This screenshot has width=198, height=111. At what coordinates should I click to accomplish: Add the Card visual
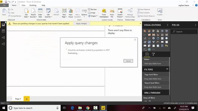pyautogui.click(x=162, y=42)
